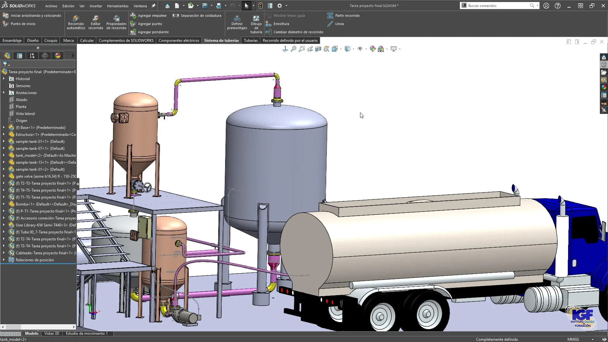Choose Cambiar diámetro de recorrido
The image size is (608, 342).
(294, 32)
